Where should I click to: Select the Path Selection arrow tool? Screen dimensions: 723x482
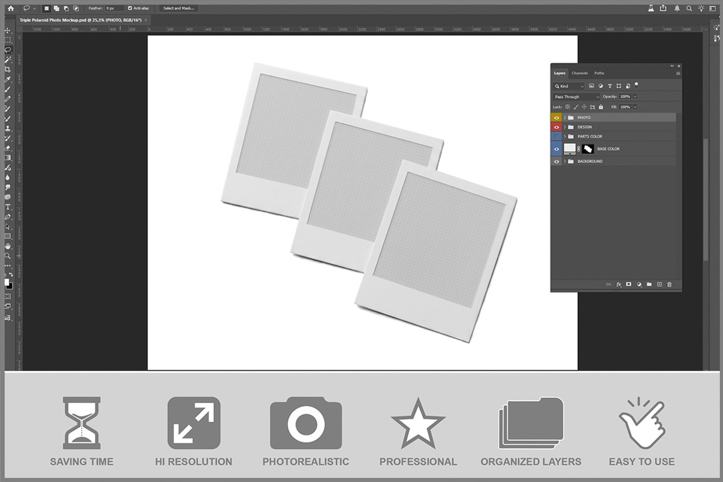8,227
